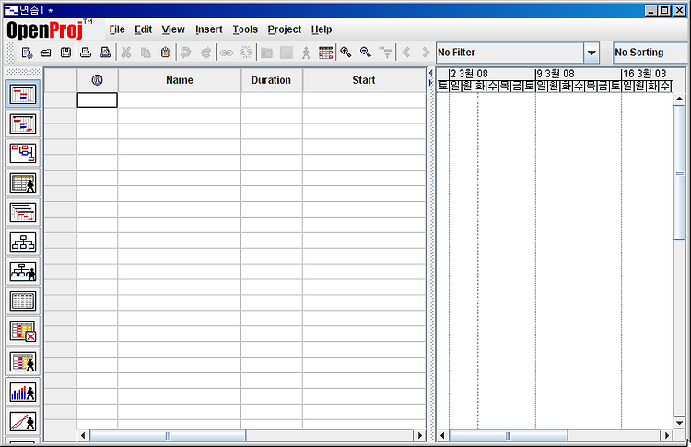Open the Help menu
Screen dimensions: 691x447
(x=322, y=29)
